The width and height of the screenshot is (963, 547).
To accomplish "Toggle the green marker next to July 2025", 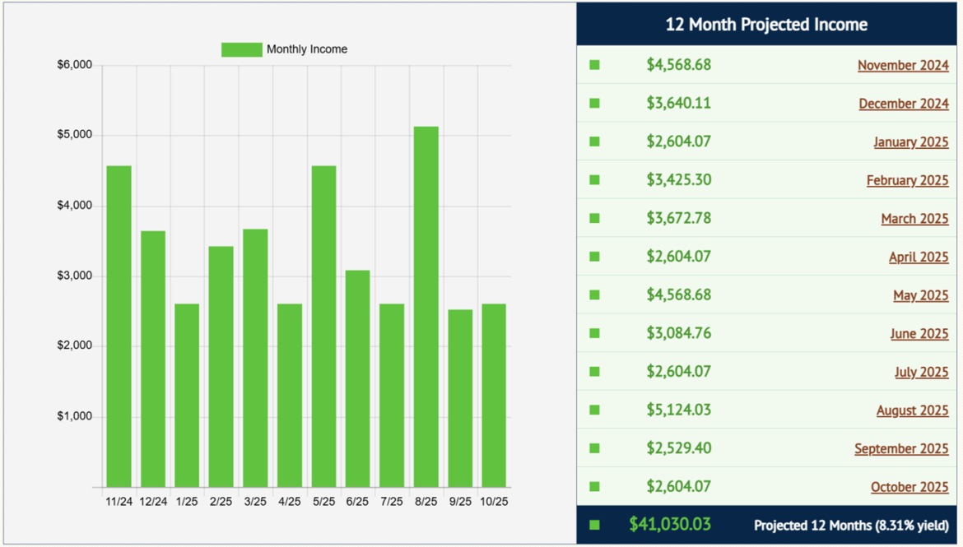I will click(x=594, y=371).
